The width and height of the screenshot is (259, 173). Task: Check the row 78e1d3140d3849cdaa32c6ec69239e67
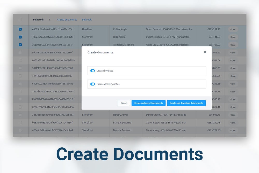coord(20,91)
